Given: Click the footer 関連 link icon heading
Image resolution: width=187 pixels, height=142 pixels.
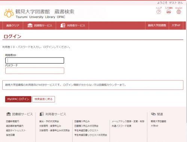Looking at the screenshot, I should tap(157, 114).
